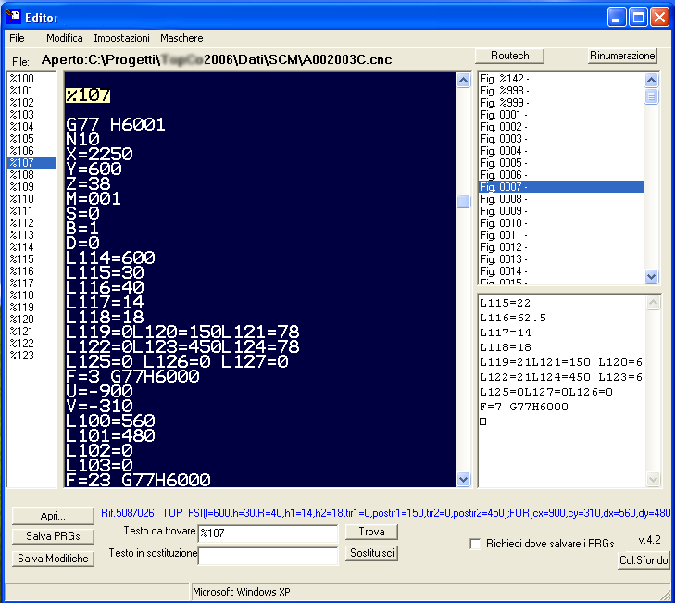Viewport: 675px width, 603px height.
Task: Click Salva PRGs button
Action: [53, 535]
